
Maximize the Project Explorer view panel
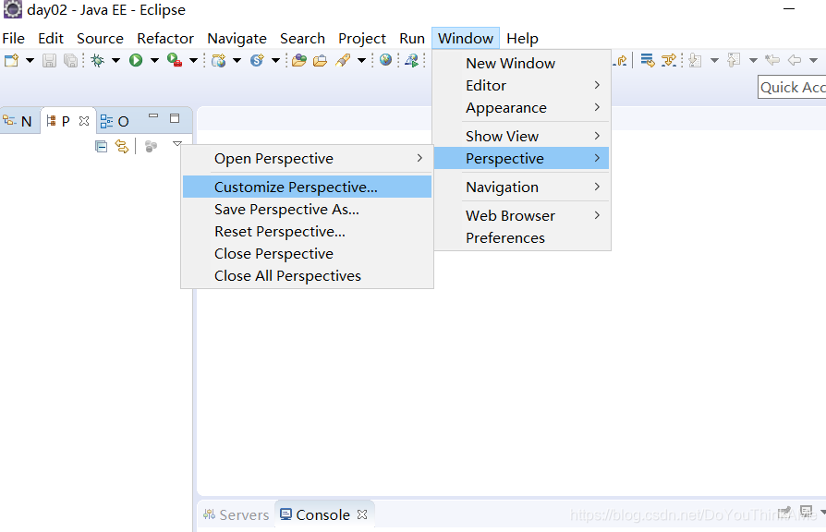tap(175, 118)
